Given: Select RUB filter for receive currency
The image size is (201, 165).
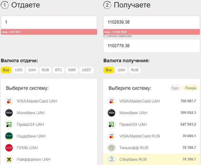Looking at the screenshot, I should 135,70.
